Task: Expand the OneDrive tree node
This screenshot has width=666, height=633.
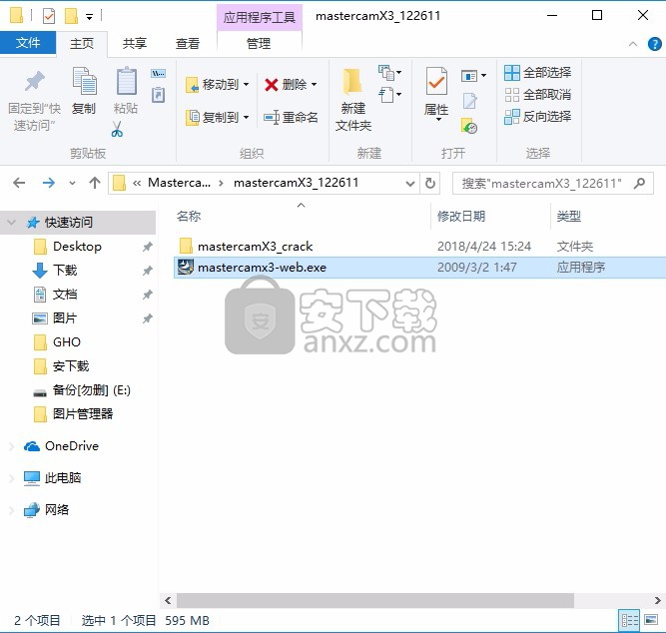Action: (11, 446)
